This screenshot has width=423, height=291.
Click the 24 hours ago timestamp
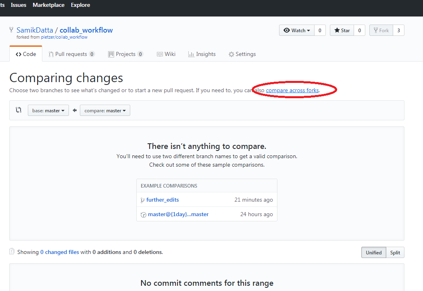[x=256, y=214]
